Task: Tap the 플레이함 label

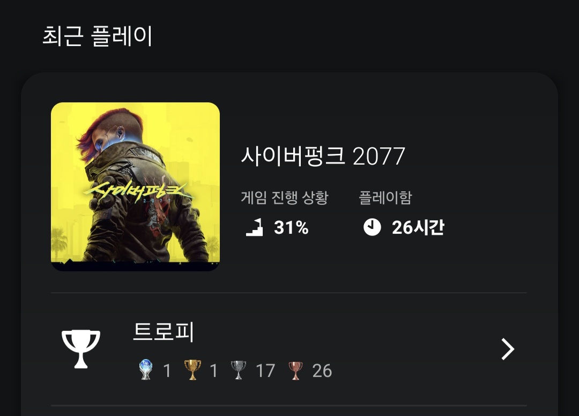Action: 385,197
